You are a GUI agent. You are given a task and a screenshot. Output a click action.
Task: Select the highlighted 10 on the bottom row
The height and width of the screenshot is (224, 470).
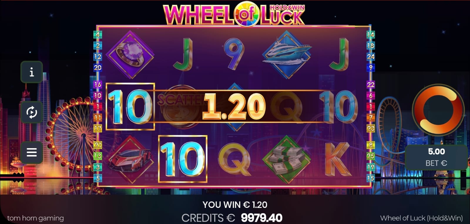pyautogui.click(x=182, y=159)
